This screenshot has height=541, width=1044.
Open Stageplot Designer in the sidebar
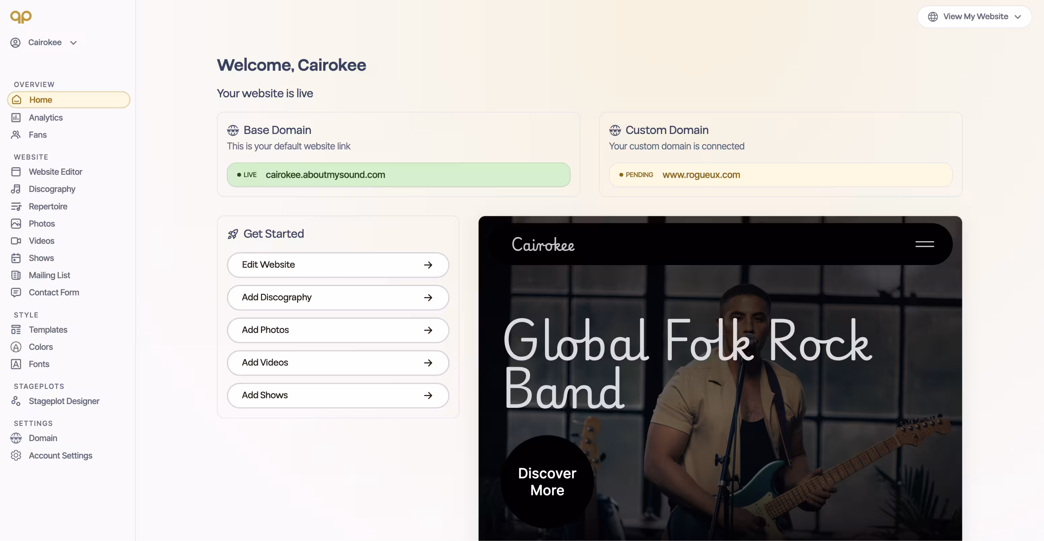(x=64, y=401)
